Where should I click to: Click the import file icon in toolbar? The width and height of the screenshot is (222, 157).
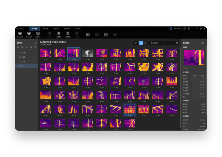[x=29, y=34]
